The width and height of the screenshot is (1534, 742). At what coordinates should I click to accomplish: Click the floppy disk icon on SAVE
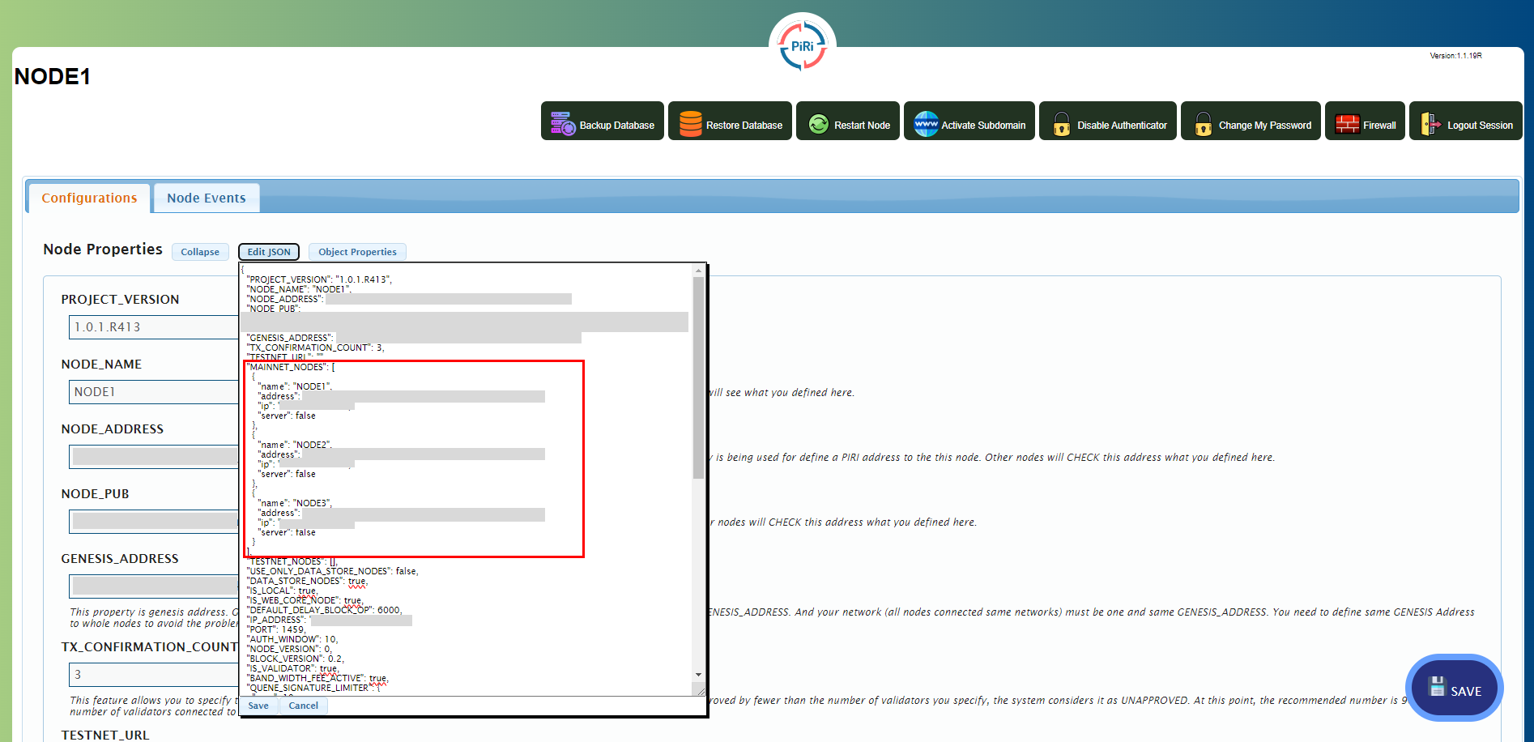coord(1437,687)
